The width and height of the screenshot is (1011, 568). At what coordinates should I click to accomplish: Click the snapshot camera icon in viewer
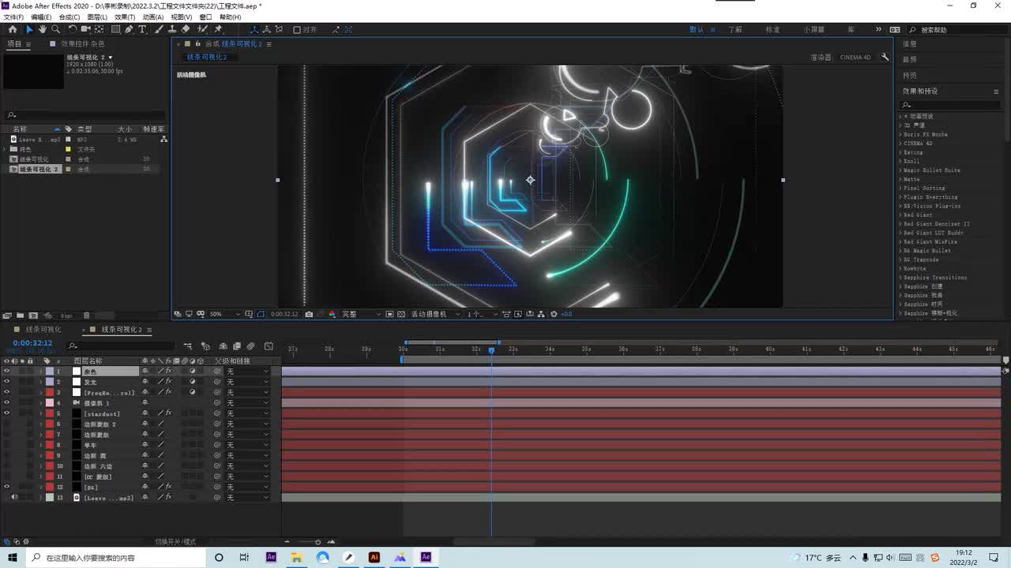pyautogui.click(x=309, y=314)
